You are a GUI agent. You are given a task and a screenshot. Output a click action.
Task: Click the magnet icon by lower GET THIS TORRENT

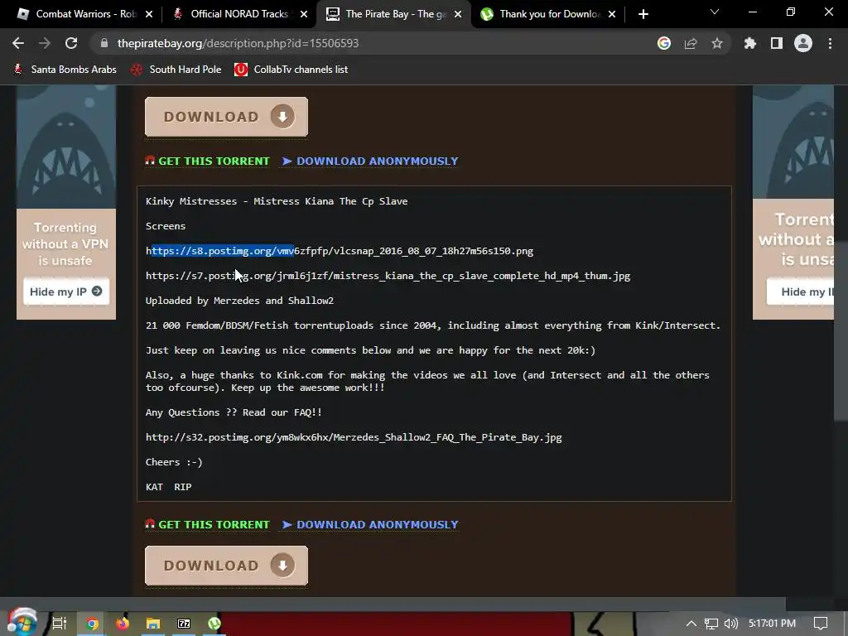[x=150, y=524]
